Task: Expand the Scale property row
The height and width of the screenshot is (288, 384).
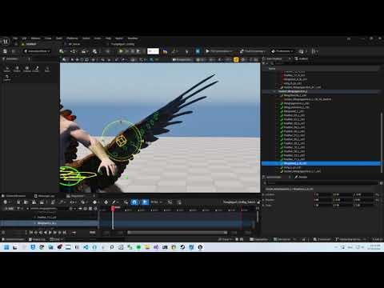Action: tap(263, 205)
